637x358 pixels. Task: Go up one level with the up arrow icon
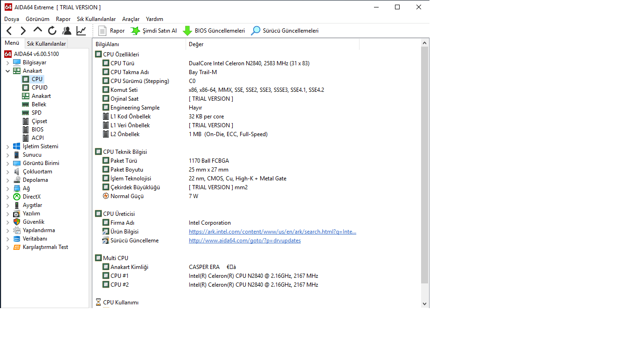(38, 30)
